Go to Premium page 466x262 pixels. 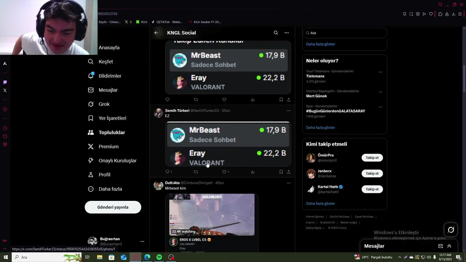[108, 147]
